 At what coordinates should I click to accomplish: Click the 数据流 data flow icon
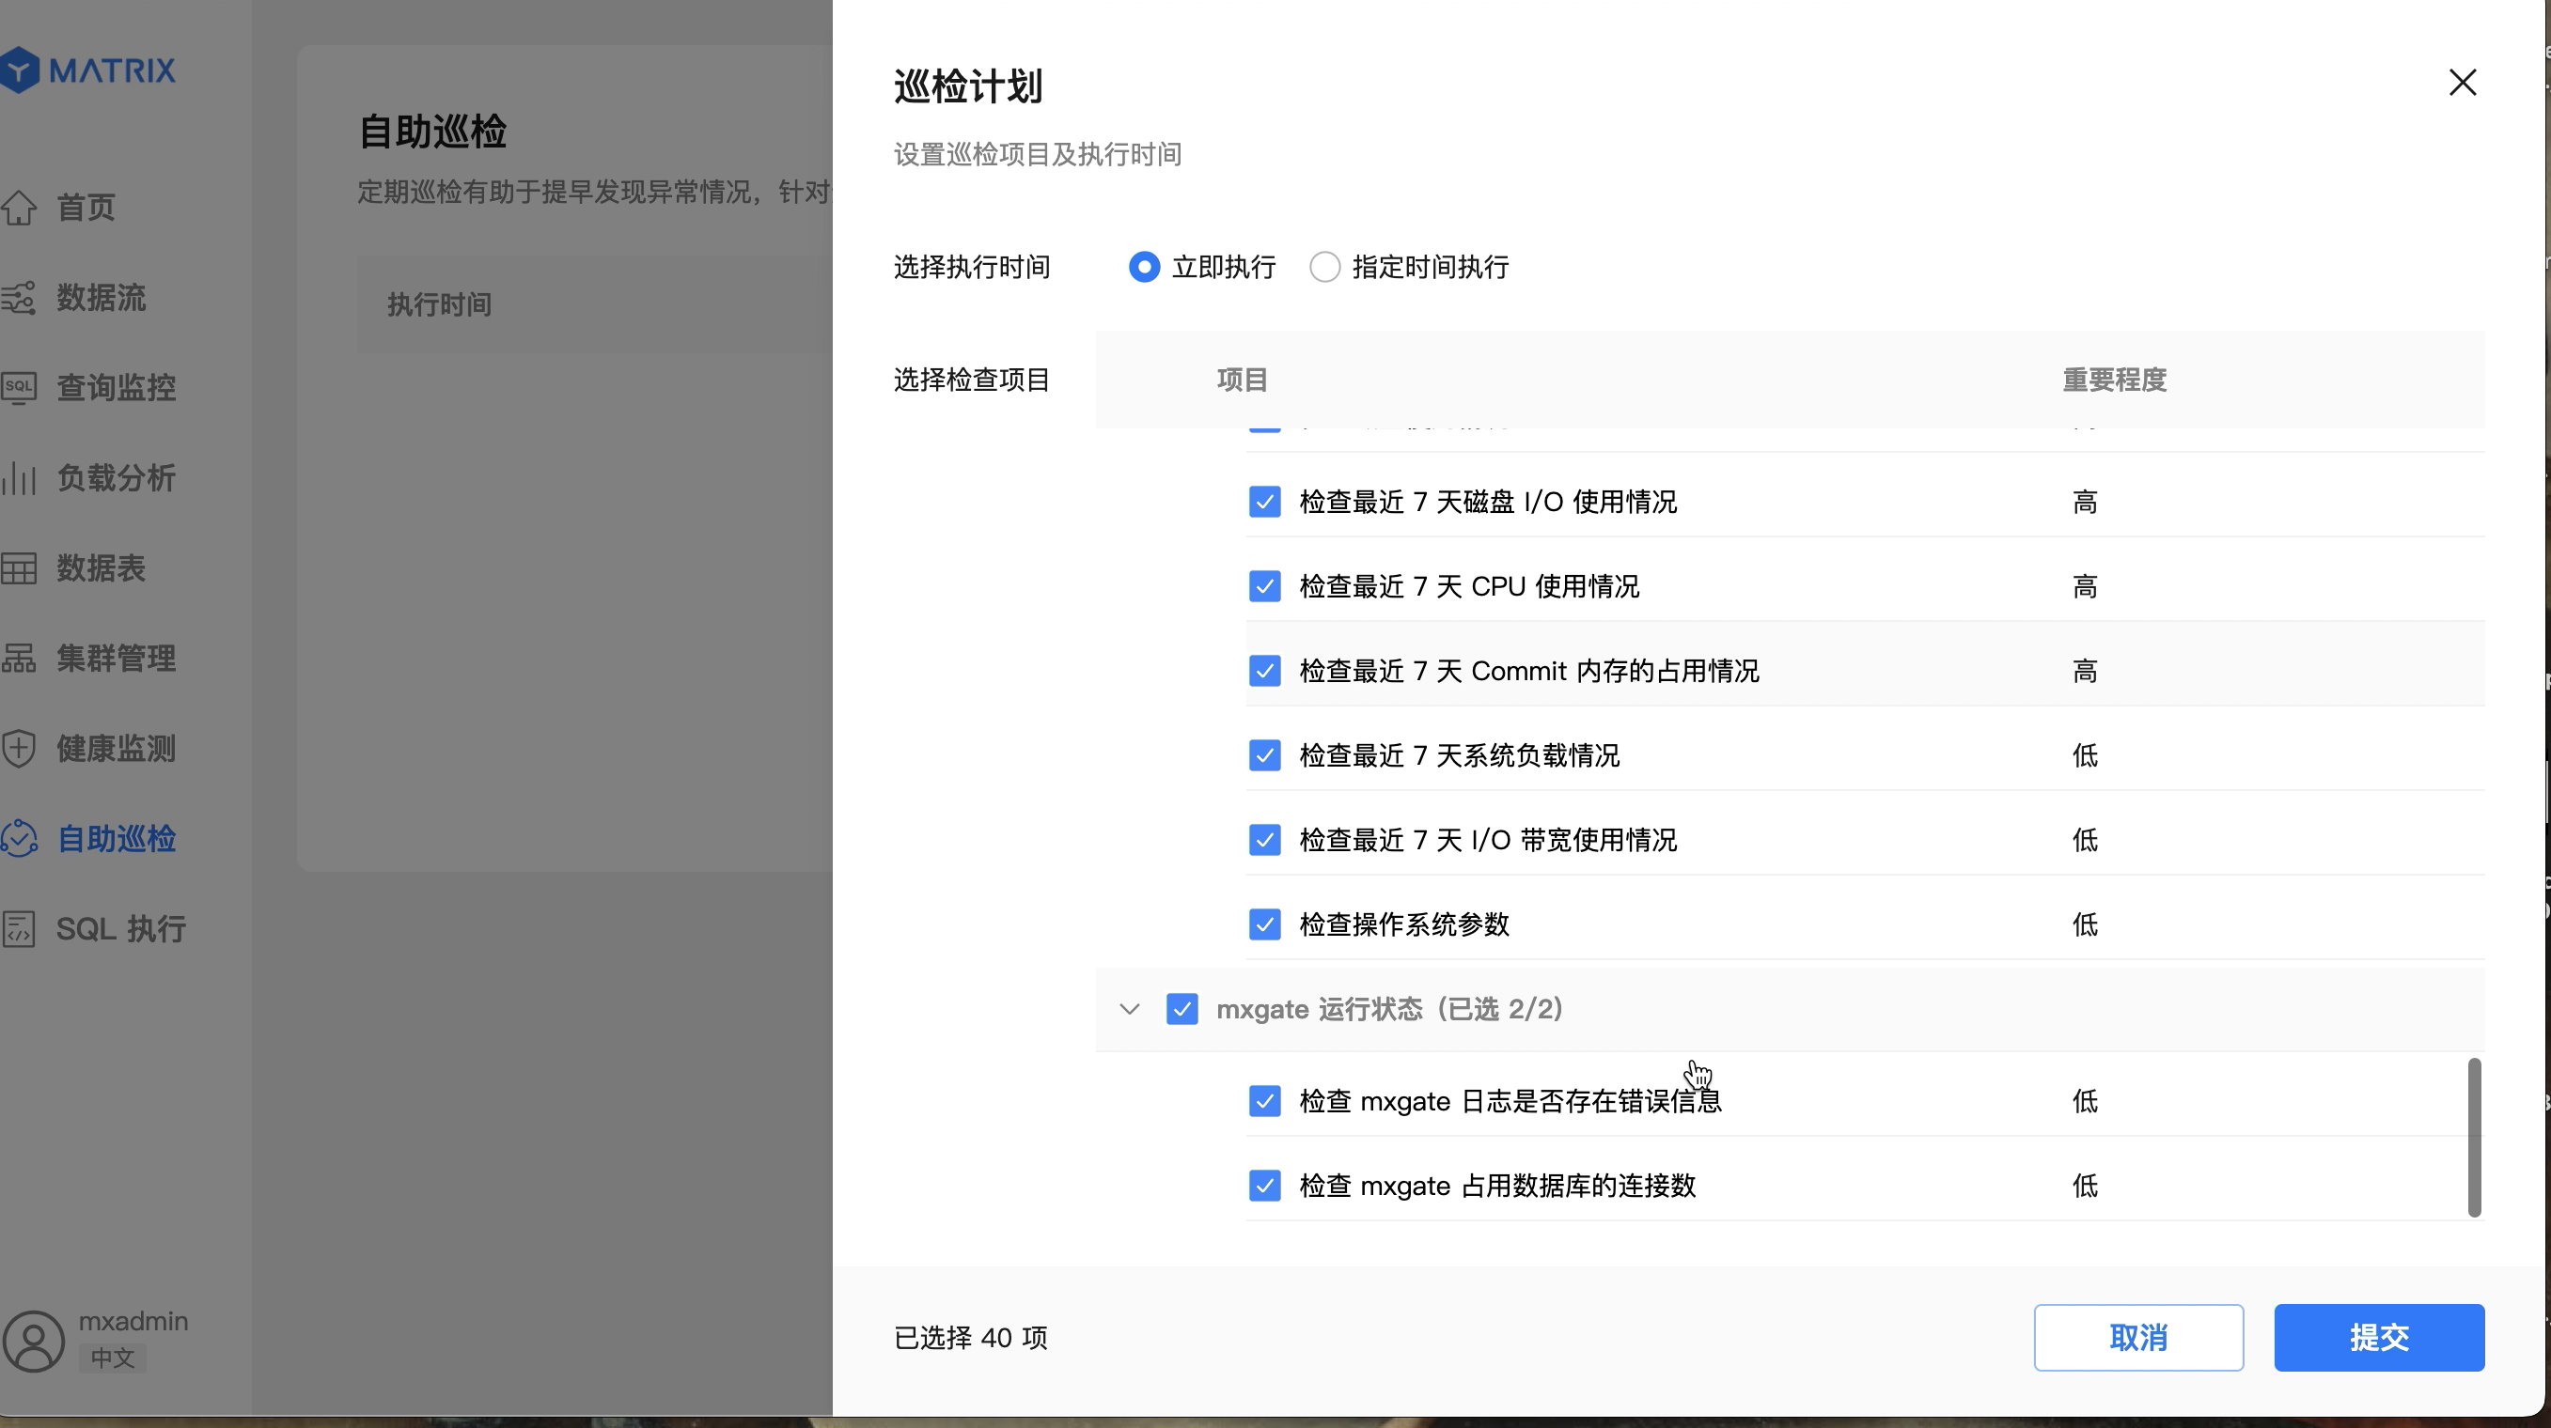[19, 298]
